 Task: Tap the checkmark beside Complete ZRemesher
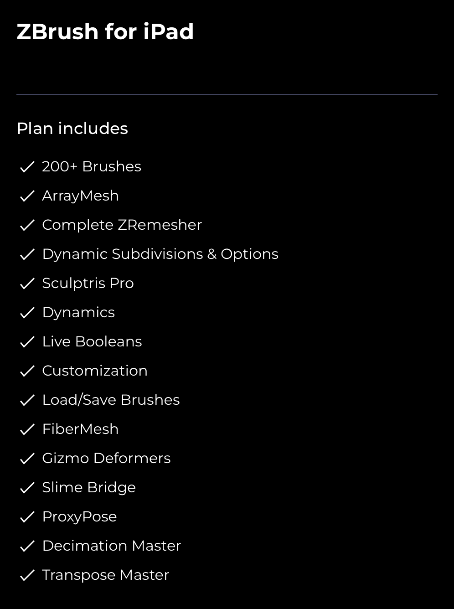pyautogui.click(x=27, y=225)
